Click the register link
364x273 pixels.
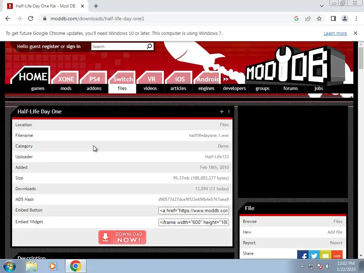(50, 47)
